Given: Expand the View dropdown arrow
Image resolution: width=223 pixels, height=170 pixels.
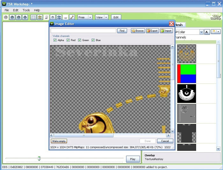Looking at the screenshot, I should click(x=106, y=17).
